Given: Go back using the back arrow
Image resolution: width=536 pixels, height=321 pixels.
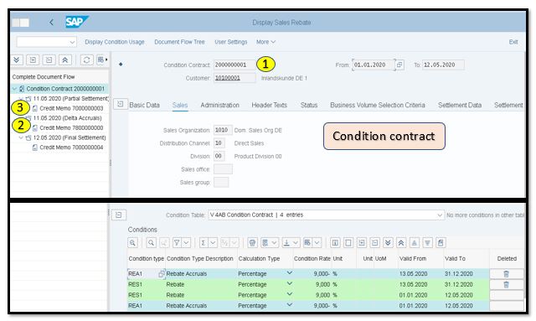Looking at the screenshot, I should point(51,23).
